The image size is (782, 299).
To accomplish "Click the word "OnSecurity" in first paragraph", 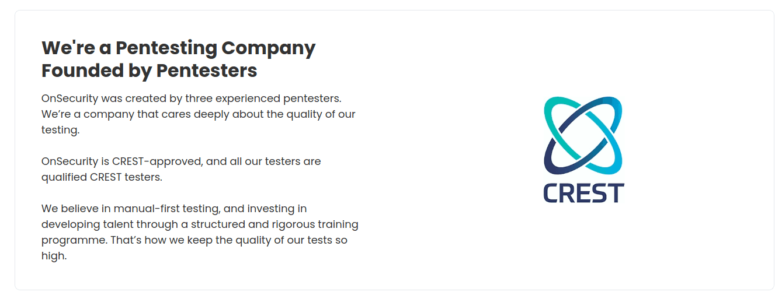I will 69,99.
